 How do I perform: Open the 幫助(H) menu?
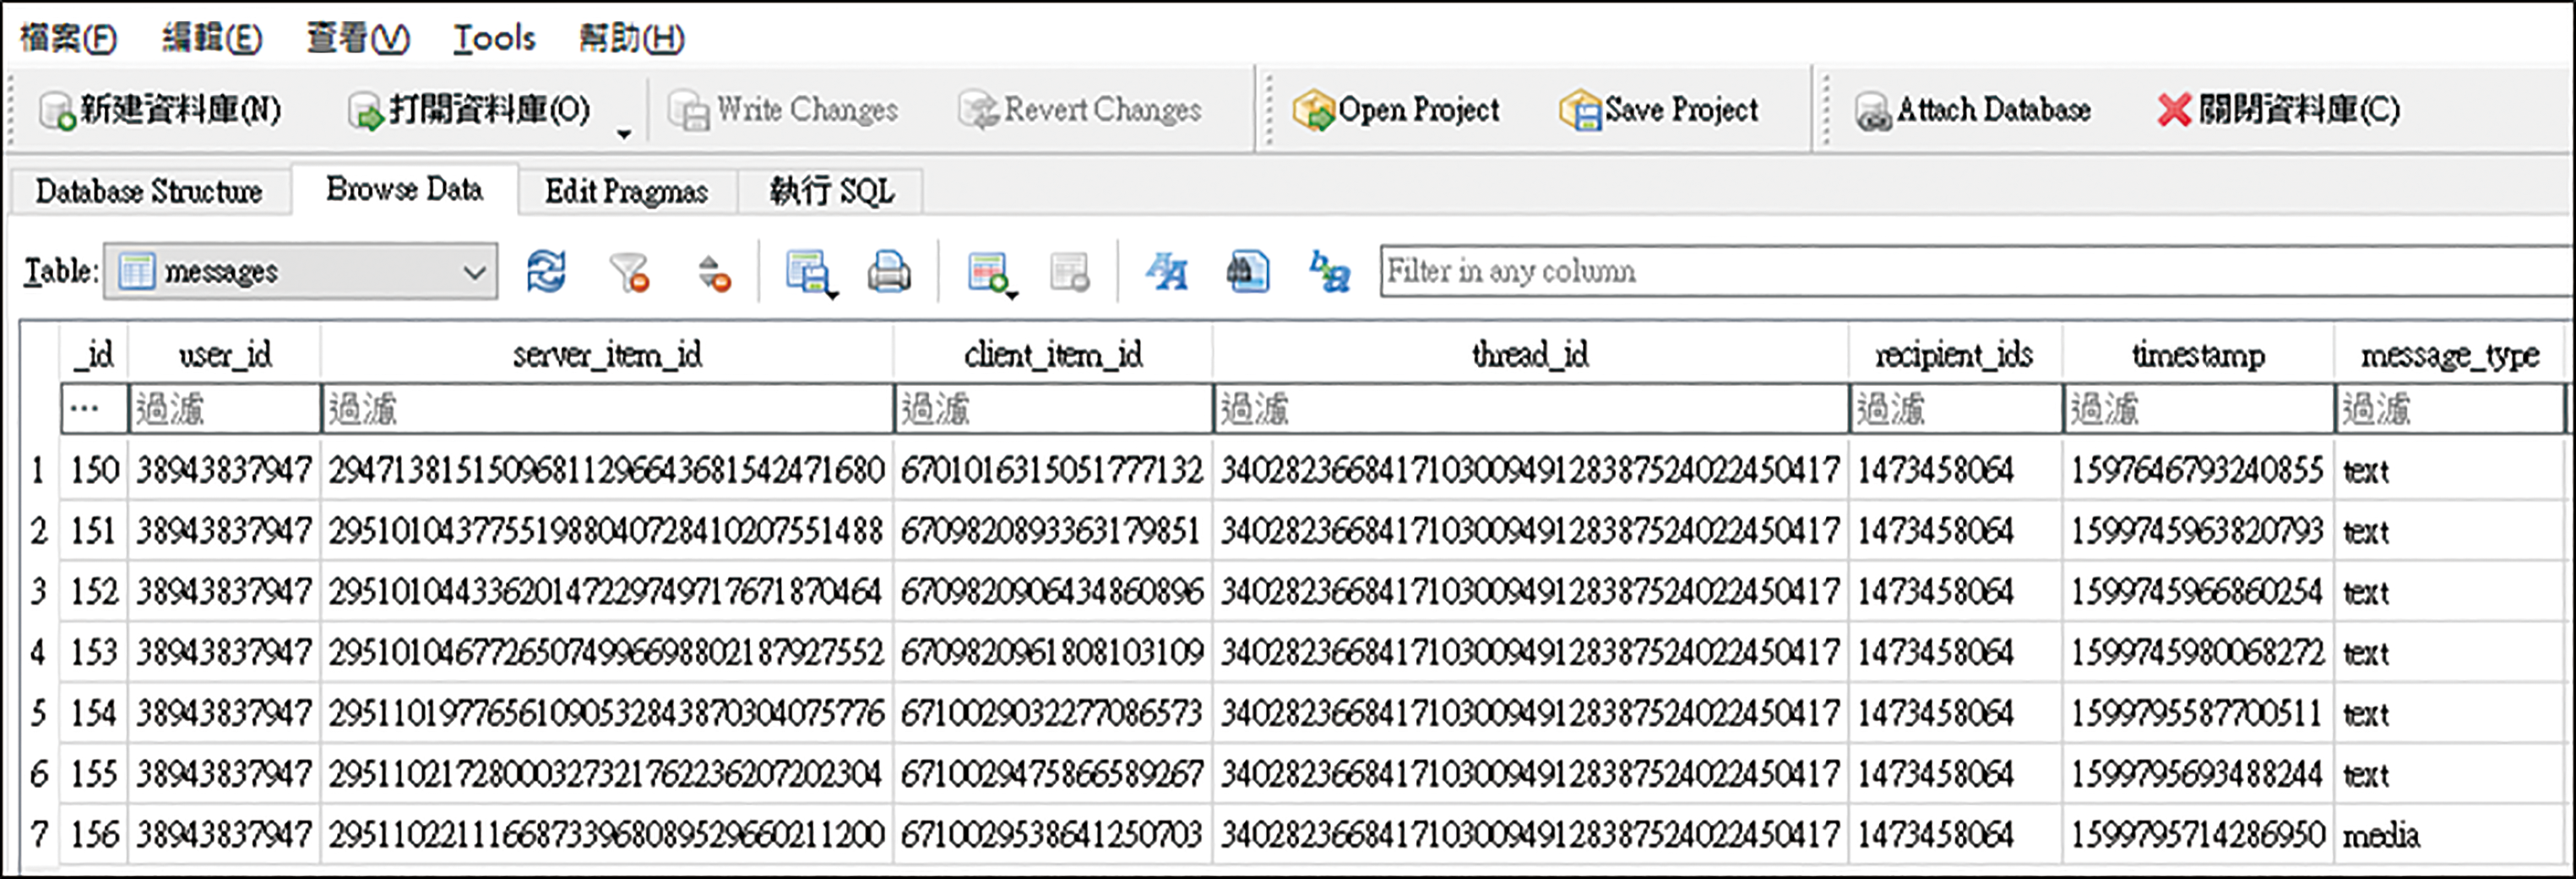point(632,38)
